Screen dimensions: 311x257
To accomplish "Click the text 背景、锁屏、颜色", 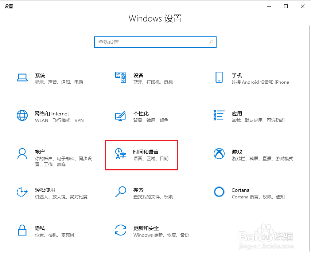I will coord(151,120).
